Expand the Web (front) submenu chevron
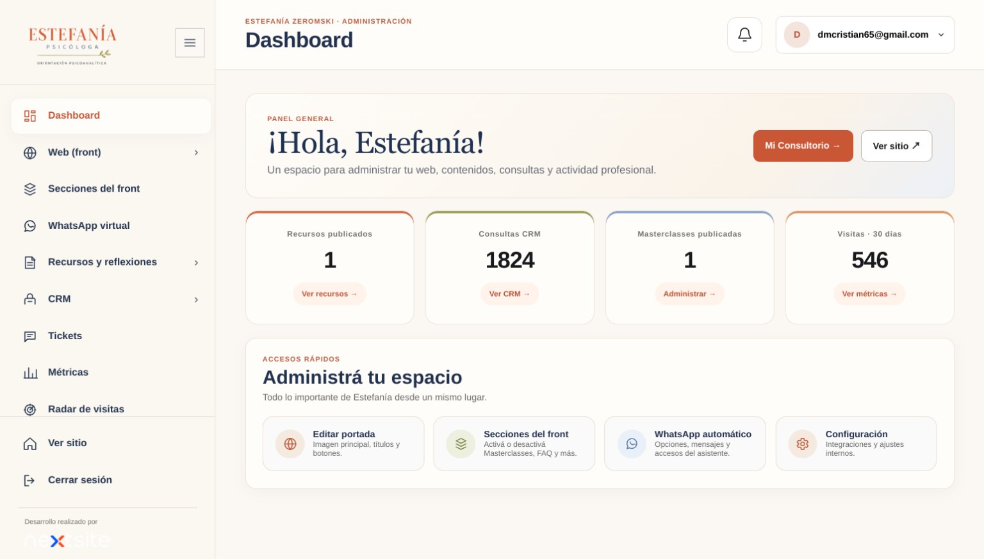984x559 pixels. click(x=196, y=153)
